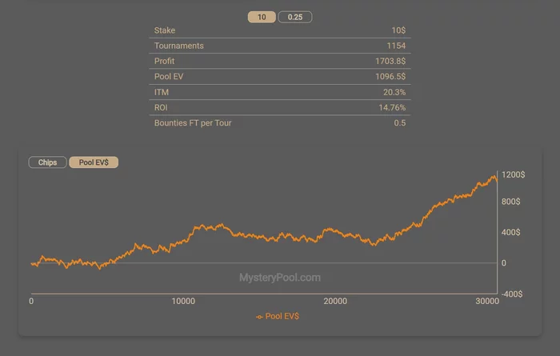
Task: Click the MysteryPool.com watermark
Action: 280,278
